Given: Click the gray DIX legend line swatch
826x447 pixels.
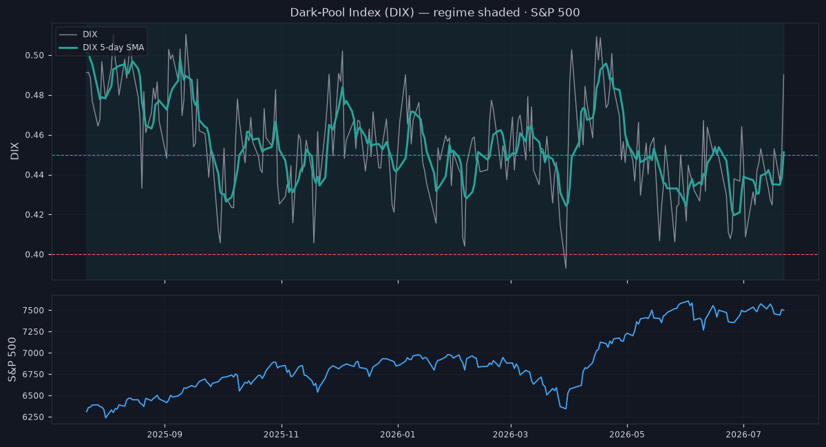Looking at the screenshot, I should (67, 34).
